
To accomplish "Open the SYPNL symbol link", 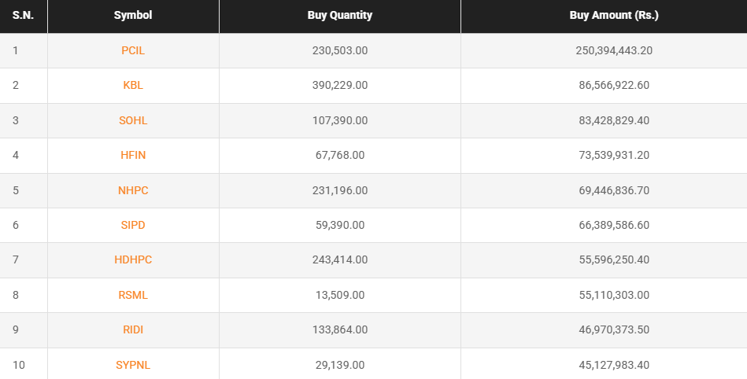I will (133, 365).
